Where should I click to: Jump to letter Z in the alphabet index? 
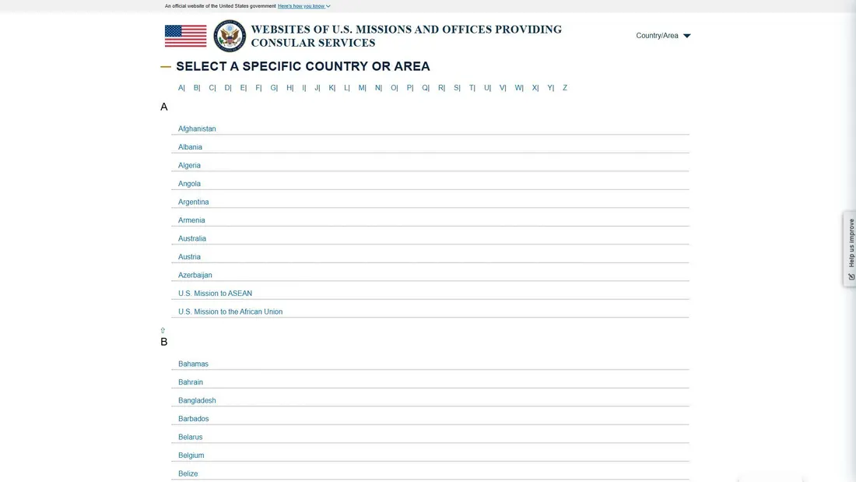pos(565,87)
